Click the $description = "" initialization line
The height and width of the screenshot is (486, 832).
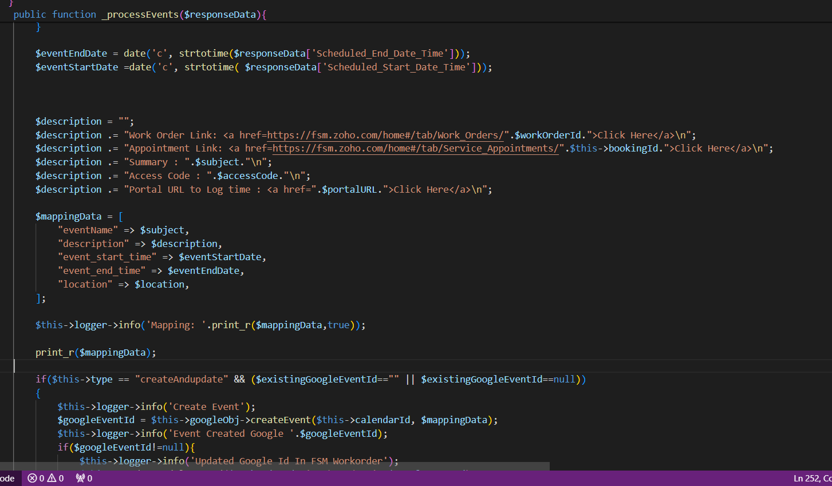[85, 121]
